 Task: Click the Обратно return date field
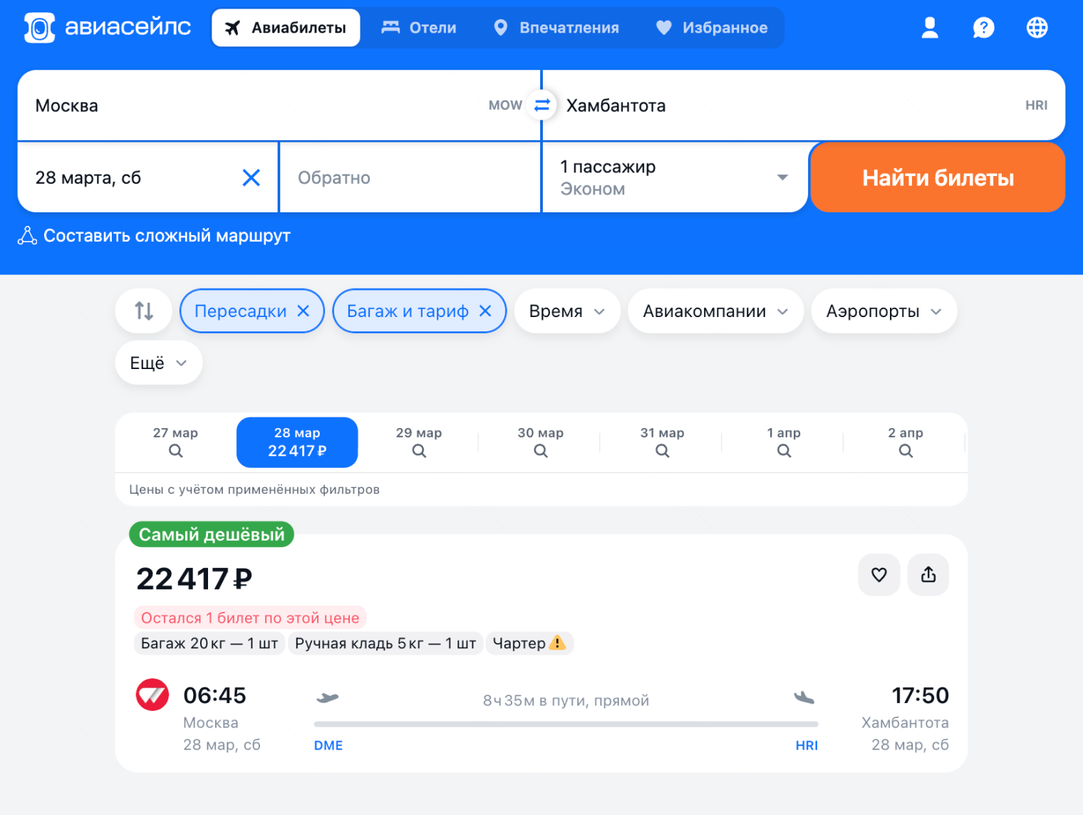(x=410, y=177)
